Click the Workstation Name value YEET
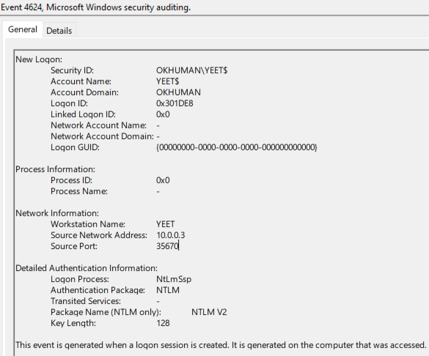This screenshot has height=356, width=429. tap(165, 224)
